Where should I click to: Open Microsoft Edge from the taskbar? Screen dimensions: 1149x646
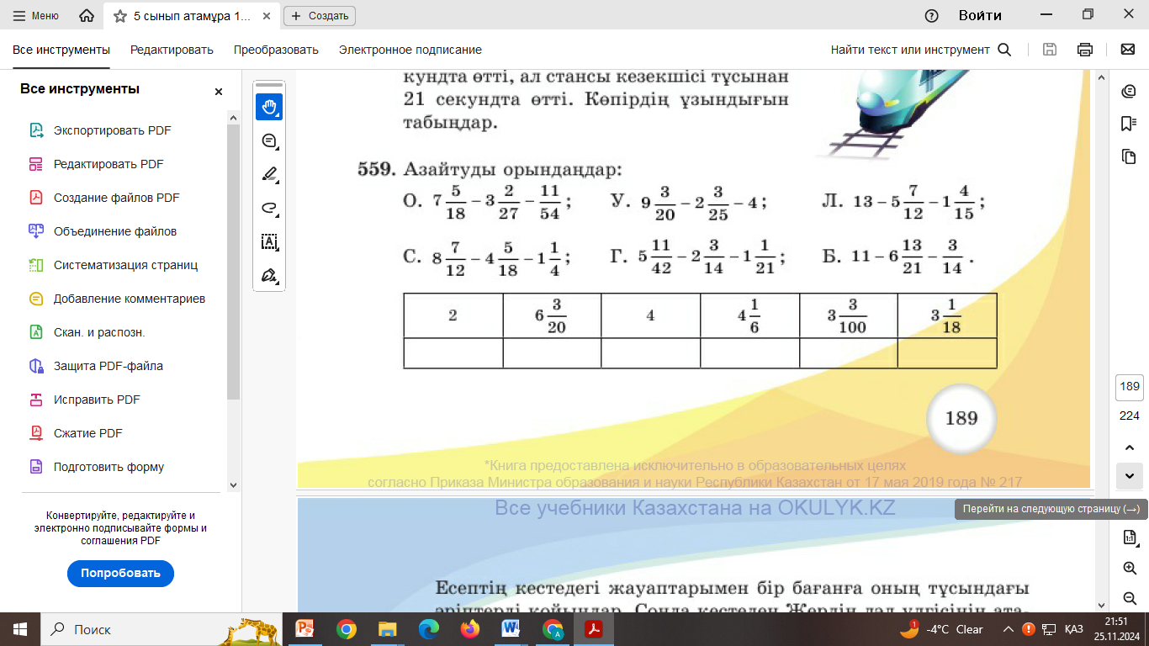click(429, 629)
